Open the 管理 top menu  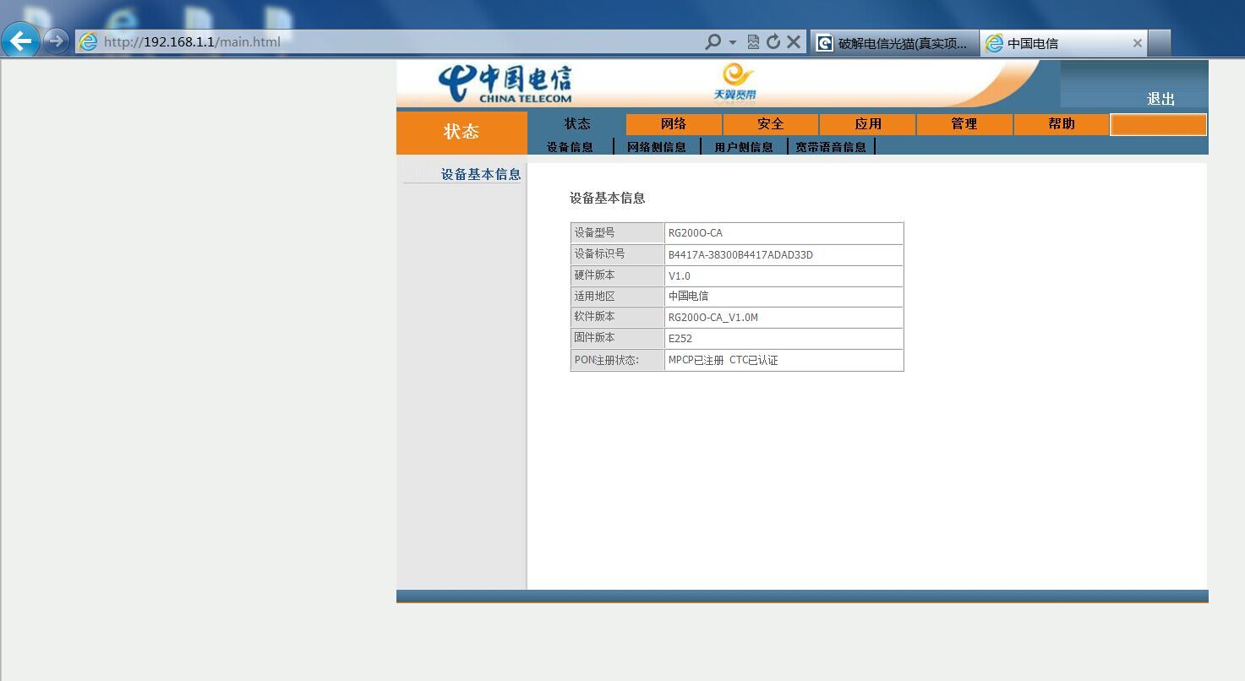[x=964, y=124]
